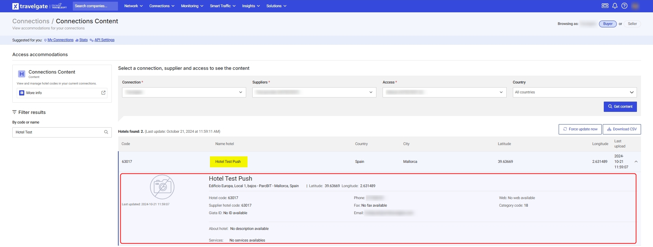Click Force update now button

coord(580,129)
